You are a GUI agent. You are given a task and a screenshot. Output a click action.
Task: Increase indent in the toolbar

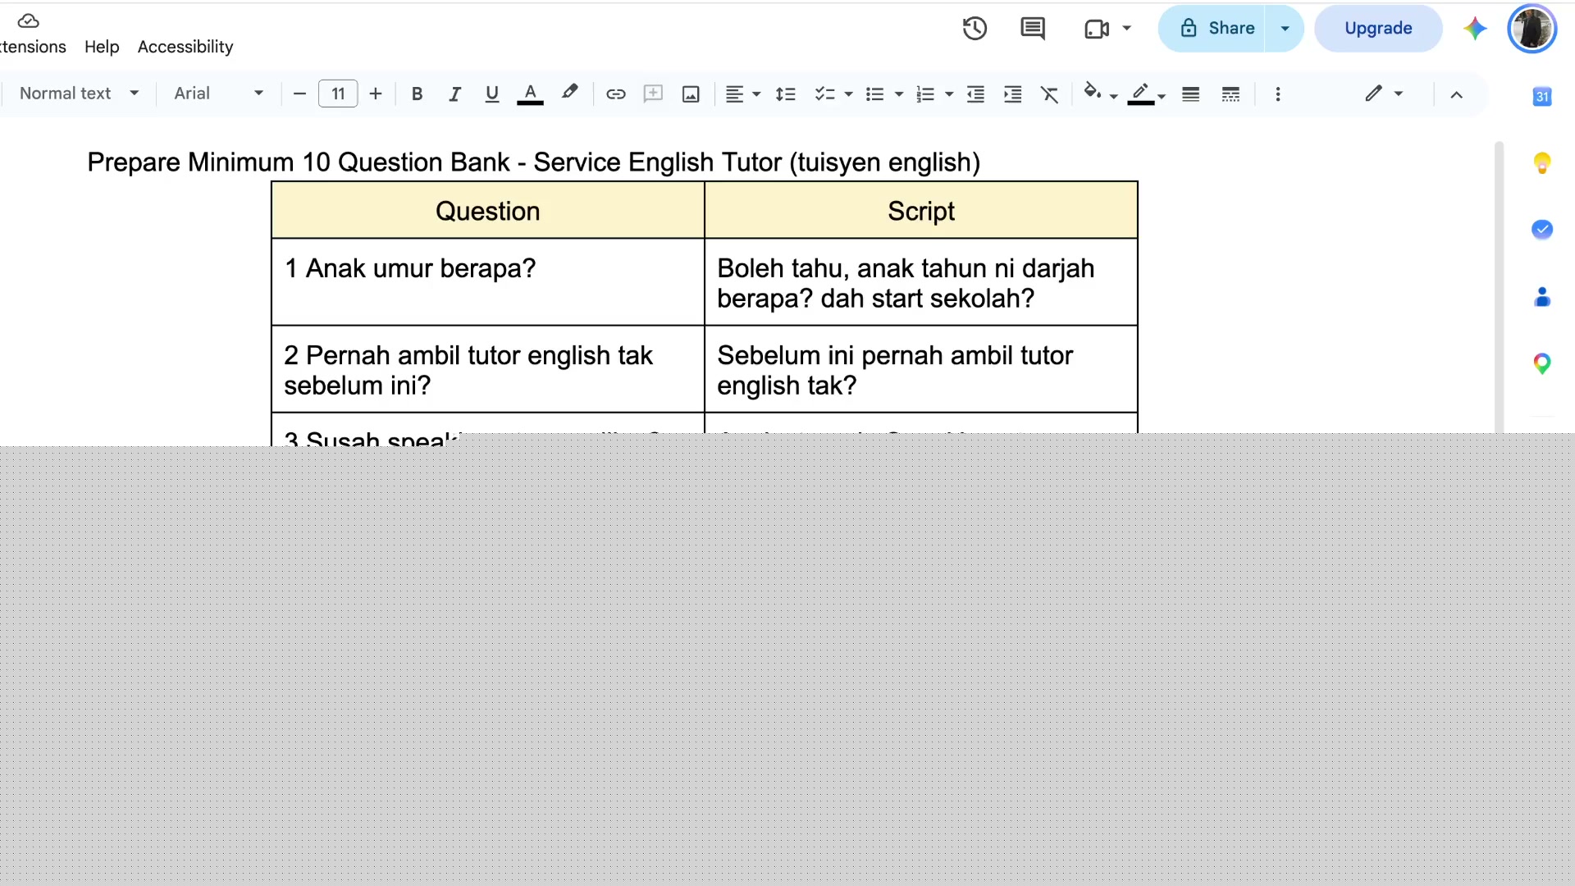1013,94
